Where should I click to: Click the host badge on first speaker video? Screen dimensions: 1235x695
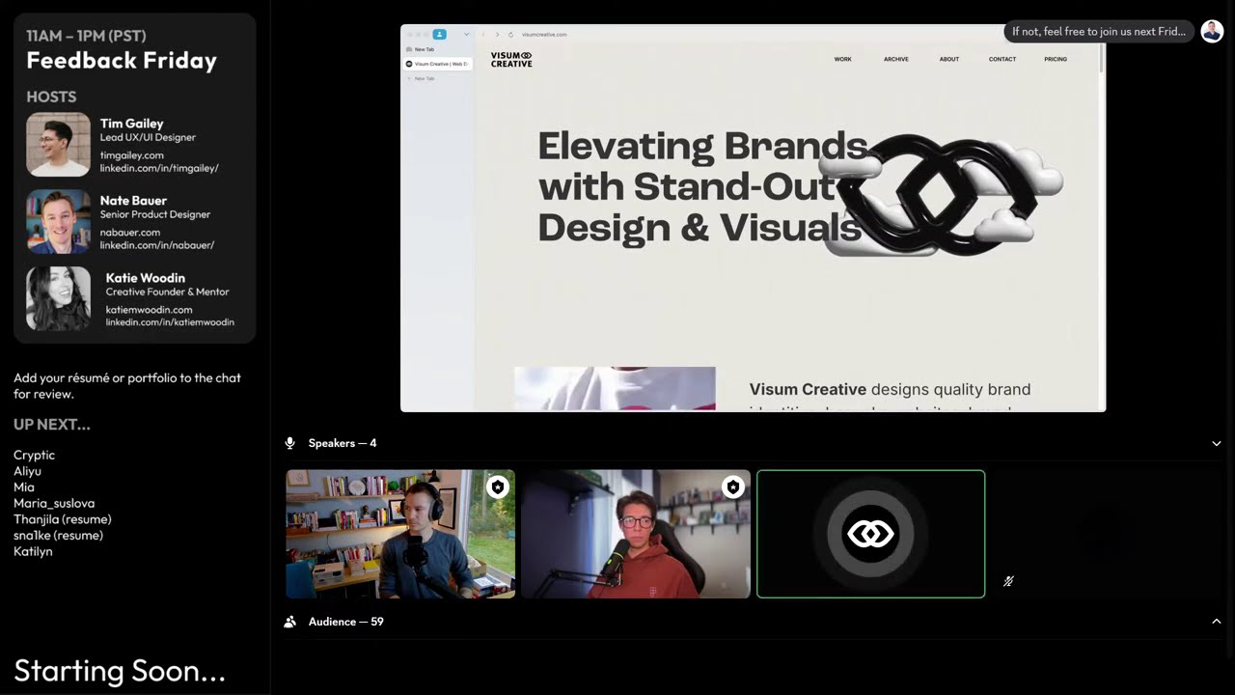coord(497,487)
